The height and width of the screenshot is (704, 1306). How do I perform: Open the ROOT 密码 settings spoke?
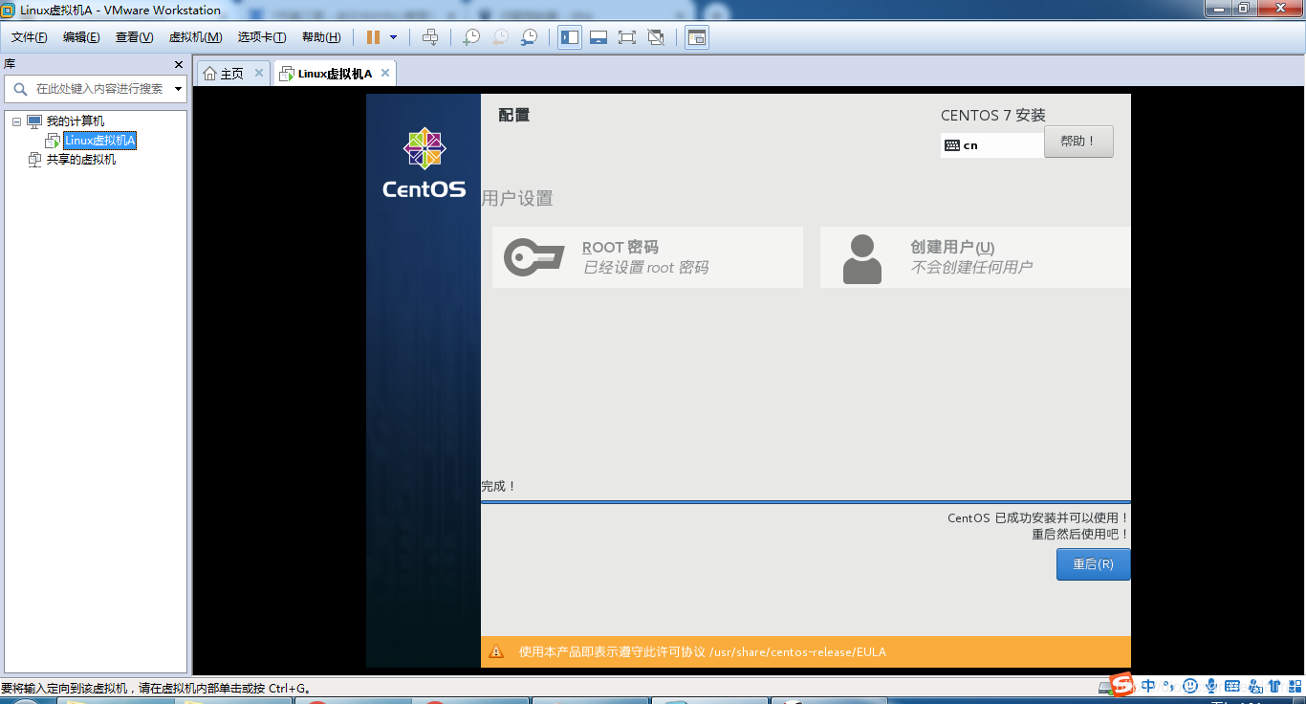647,257
